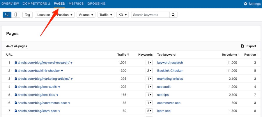262x117 pixels.
Task: Click the Export download icon
Action: pos(242,46)
